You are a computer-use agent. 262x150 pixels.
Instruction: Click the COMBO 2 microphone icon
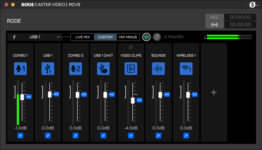tap(75, 69)
